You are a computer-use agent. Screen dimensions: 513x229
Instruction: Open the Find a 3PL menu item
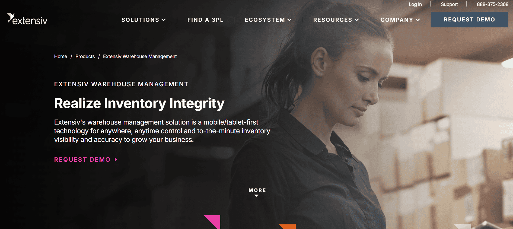[x=205, y=20]
